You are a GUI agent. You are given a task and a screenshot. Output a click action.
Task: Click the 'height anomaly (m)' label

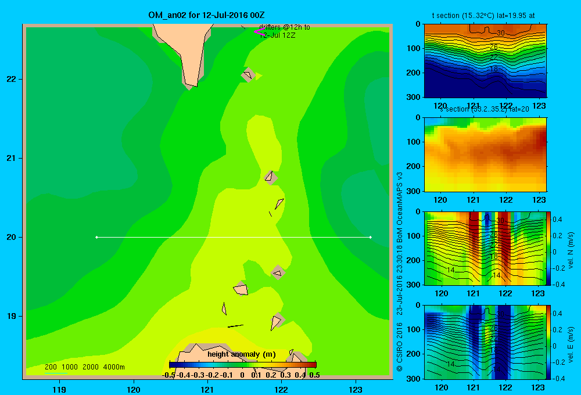tap(242, 354)
